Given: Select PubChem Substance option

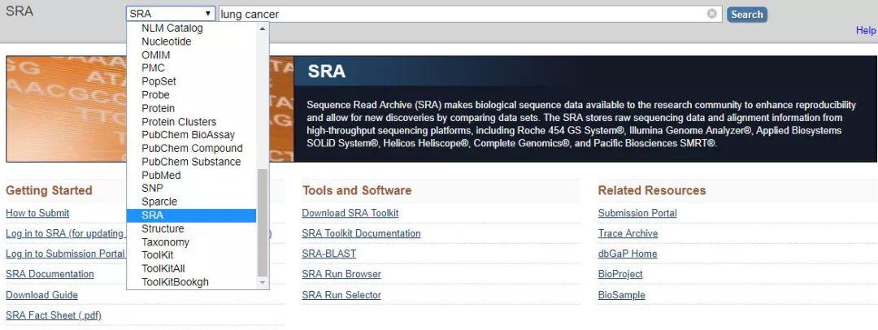Looking at the screenshot, I should coord(191,162).
